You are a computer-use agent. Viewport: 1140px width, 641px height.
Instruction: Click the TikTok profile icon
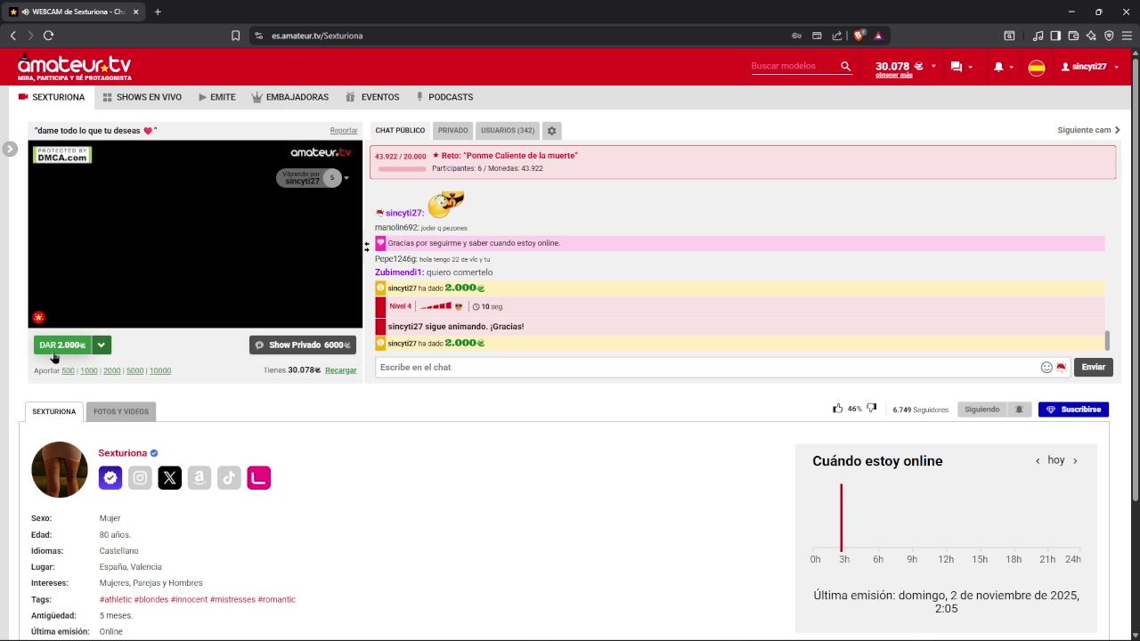click(229, 478)
